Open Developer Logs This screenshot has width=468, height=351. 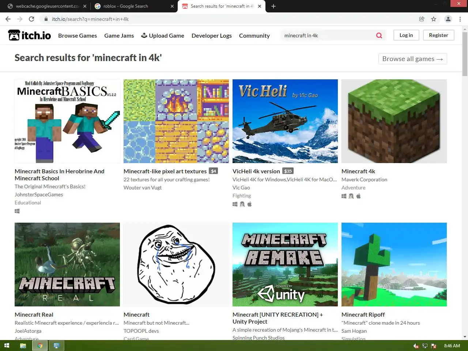tap(212, 35)
